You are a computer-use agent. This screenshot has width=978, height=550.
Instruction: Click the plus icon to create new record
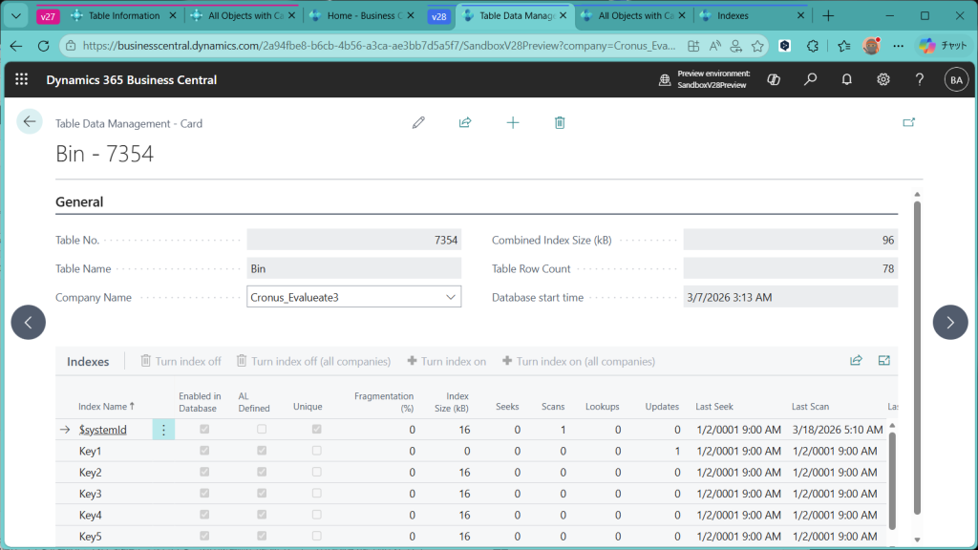(x=513, y=122)
